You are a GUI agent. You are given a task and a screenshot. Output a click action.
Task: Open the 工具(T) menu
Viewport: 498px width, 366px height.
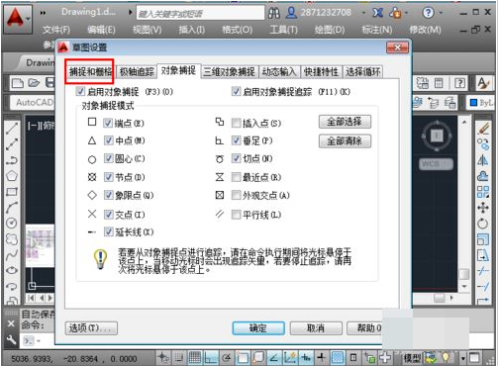[283, 30]
